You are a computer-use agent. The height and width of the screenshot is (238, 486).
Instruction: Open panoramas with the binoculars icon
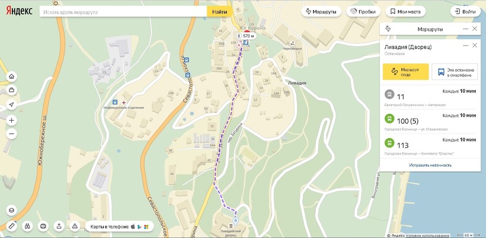[27, 226]
